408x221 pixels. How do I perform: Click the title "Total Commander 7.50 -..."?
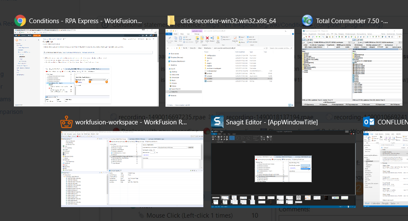pos(352,21)
